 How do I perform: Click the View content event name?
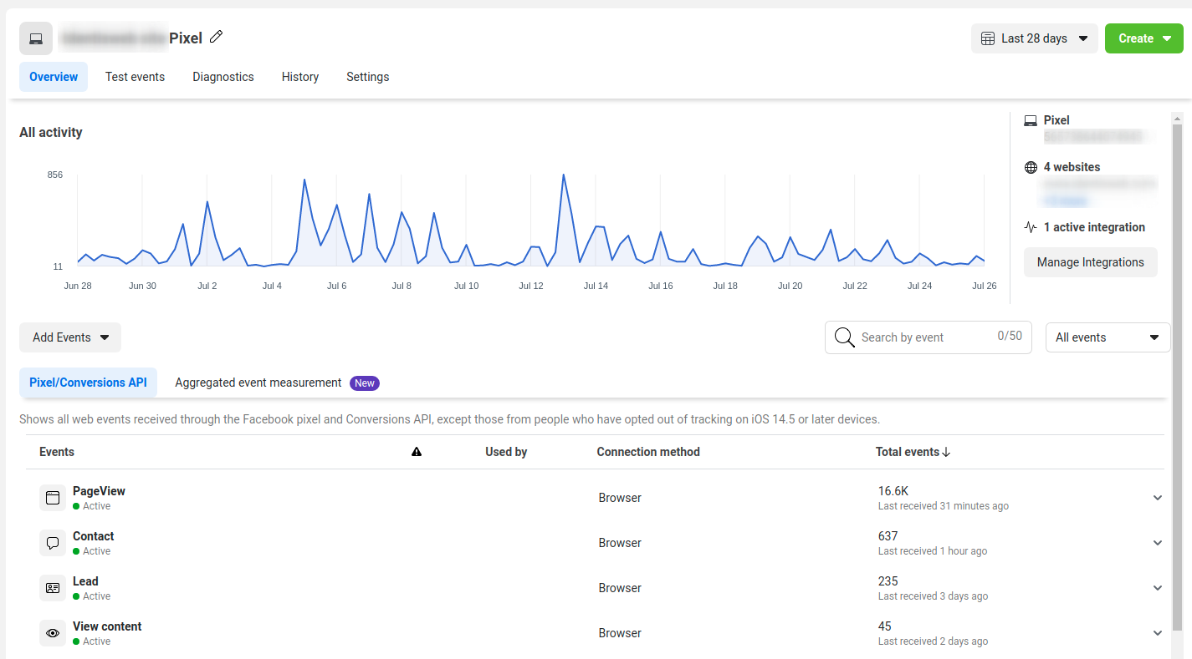107,626
